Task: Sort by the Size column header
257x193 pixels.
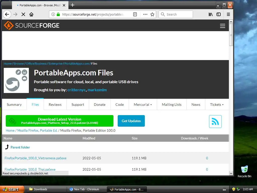Action: 135,138
